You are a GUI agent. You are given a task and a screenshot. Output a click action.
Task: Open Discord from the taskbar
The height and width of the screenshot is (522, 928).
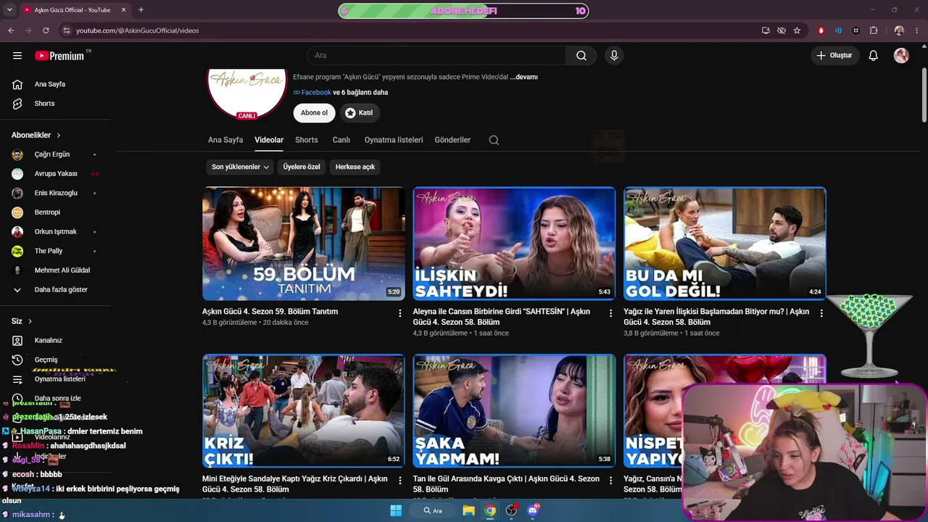[x=533, y=510]
